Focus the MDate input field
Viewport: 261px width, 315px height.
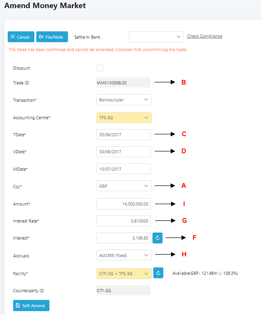tap(124, 169)
